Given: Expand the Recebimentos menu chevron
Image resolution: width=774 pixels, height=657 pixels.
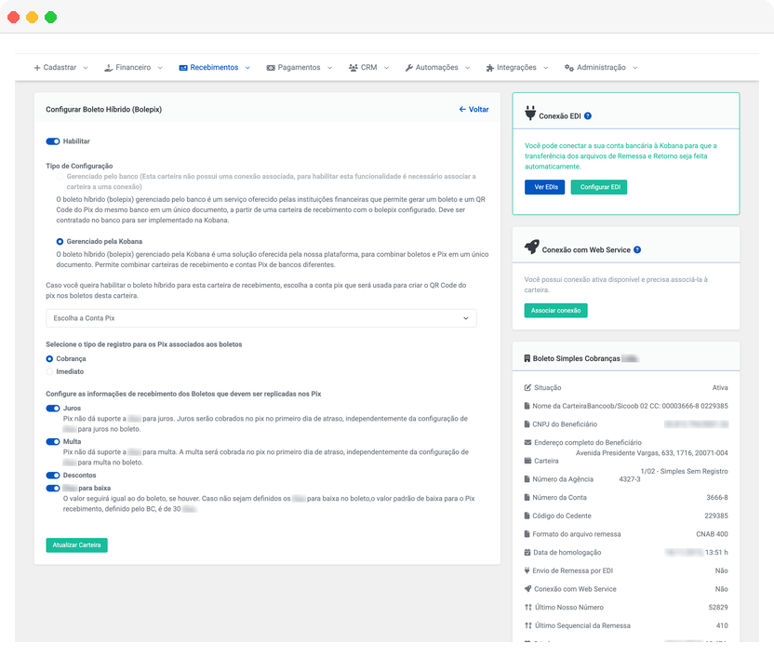Looking at the screenshot, I should coord(246,67).
